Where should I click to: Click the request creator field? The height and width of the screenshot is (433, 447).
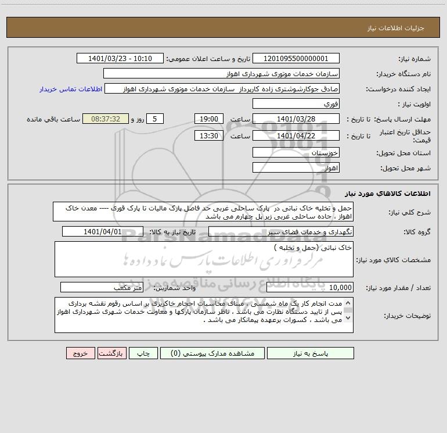point(222,88)
